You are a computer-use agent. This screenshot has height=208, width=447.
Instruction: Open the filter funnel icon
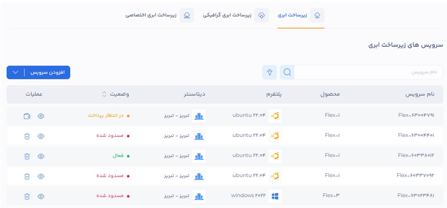tap(270, 72)
